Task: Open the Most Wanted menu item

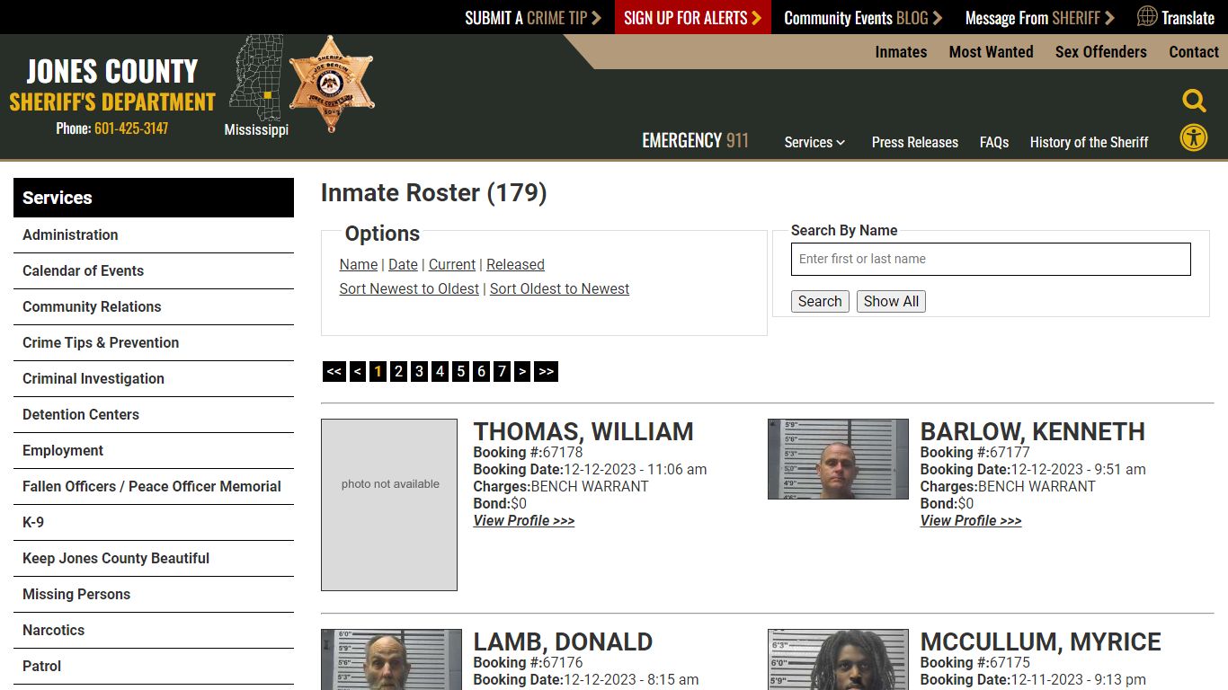Action: click(991, 52)
